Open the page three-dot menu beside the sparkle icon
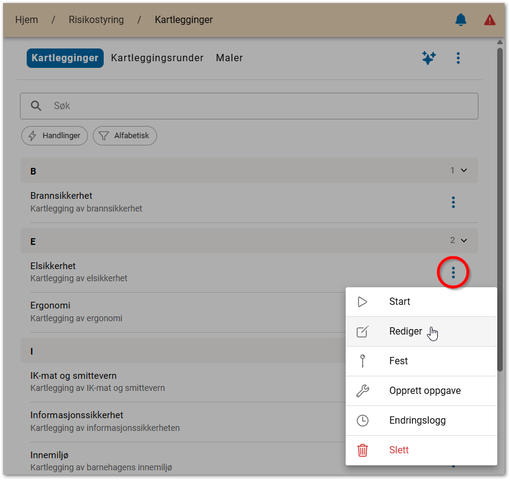This screenshot has width=510, height=480. (458, 58)
